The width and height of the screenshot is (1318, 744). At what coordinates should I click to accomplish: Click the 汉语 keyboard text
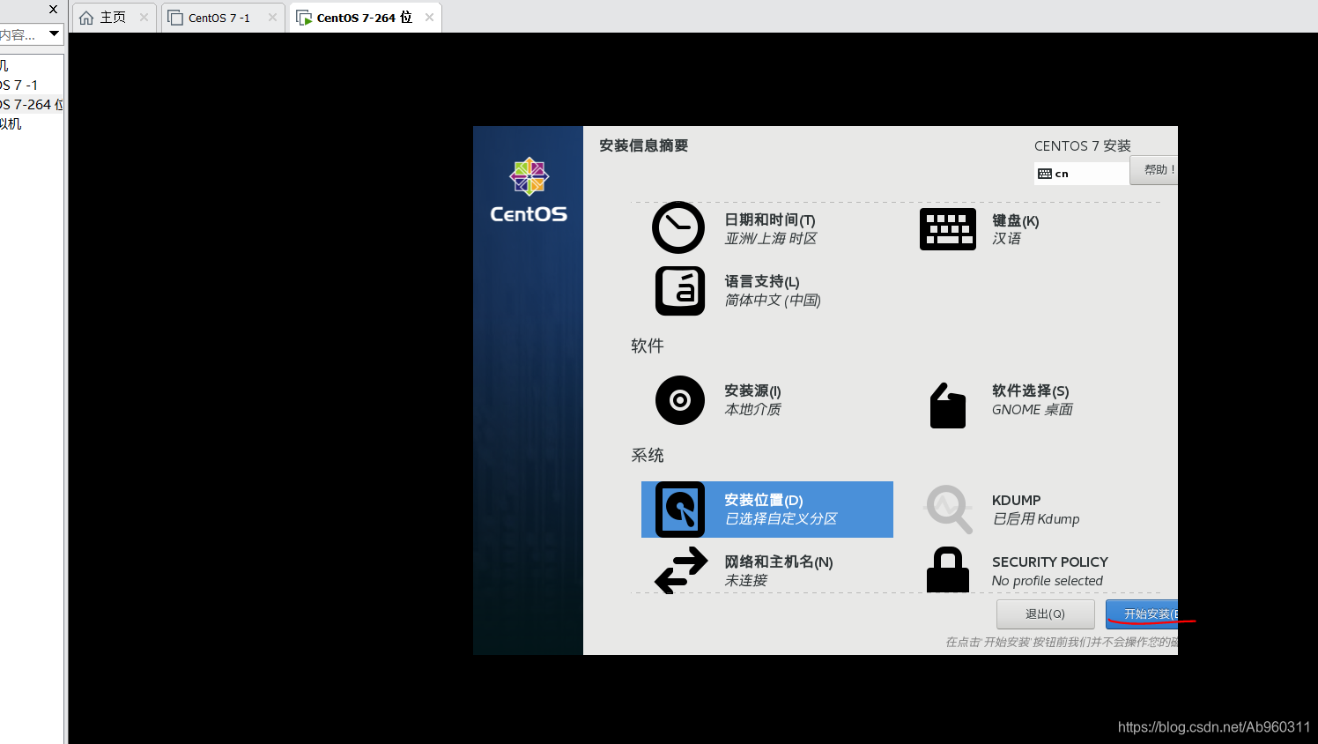[x=1006, y=239]
